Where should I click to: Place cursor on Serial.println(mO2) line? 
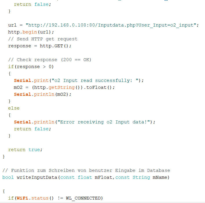(x=42, y=94)
